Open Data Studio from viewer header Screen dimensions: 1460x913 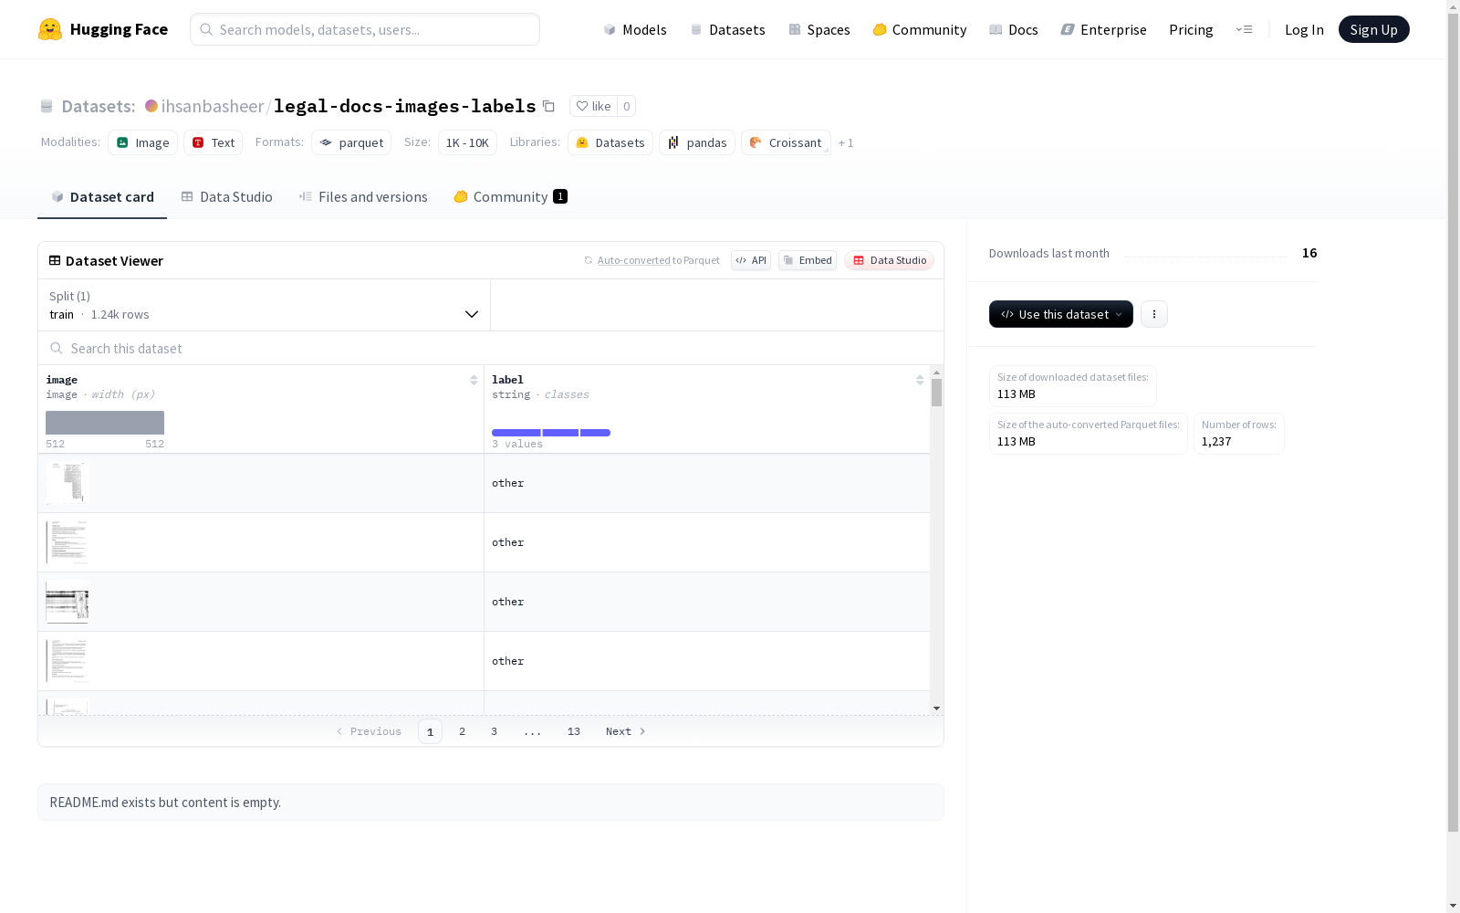click(x=890, y=260)
